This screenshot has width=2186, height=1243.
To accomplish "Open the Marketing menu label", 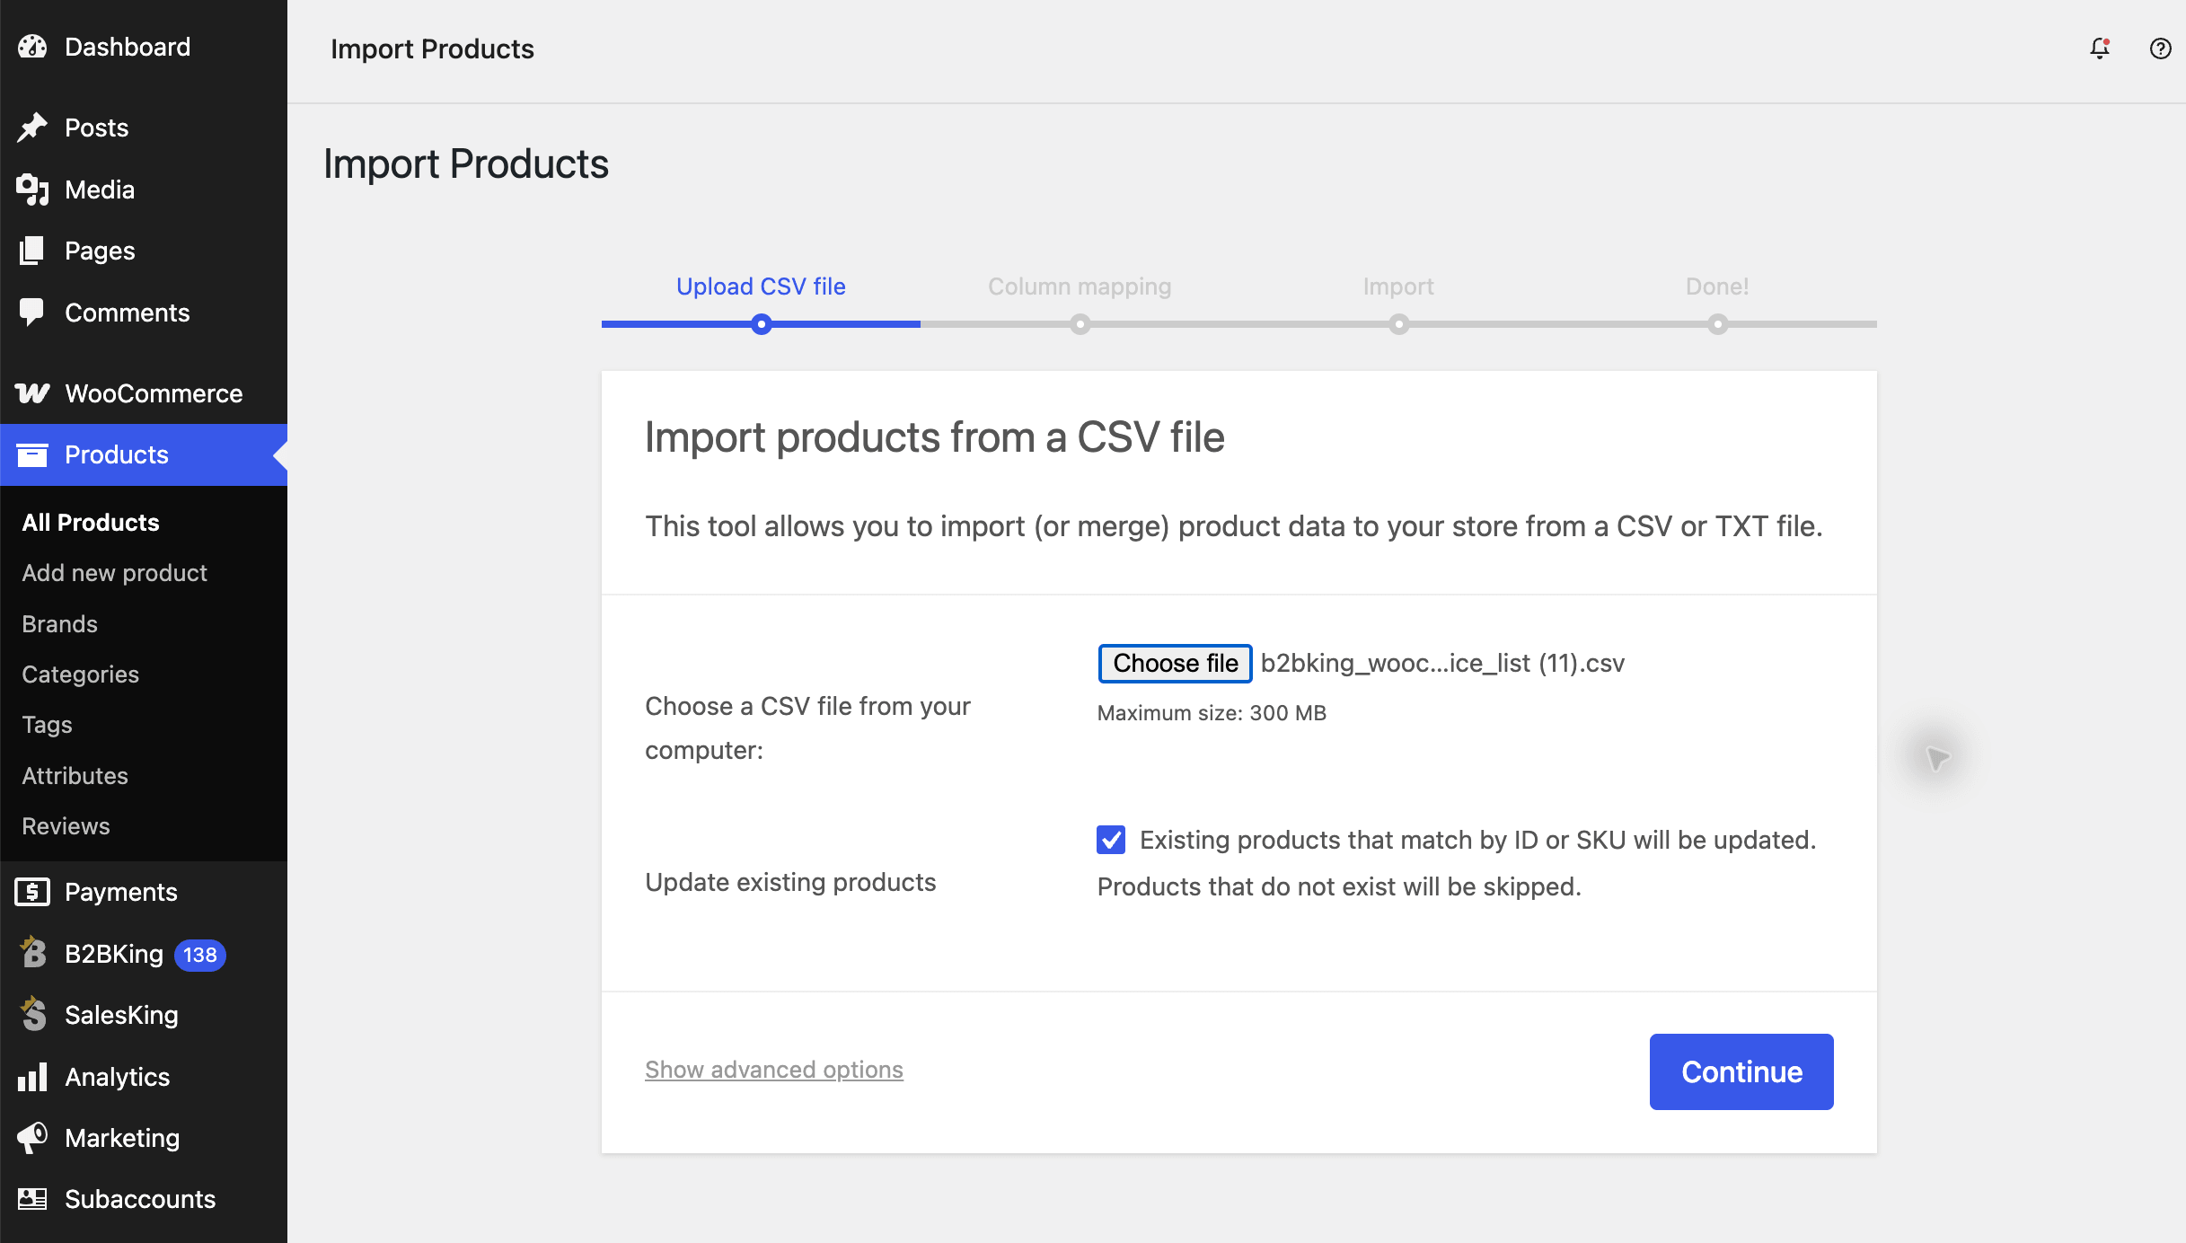I will click(x=122, y=1138).
